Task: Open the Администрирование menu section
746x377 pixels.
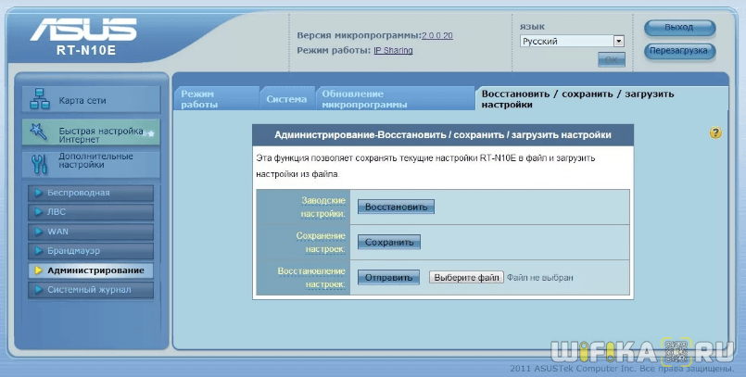Action: pos(91,270)
